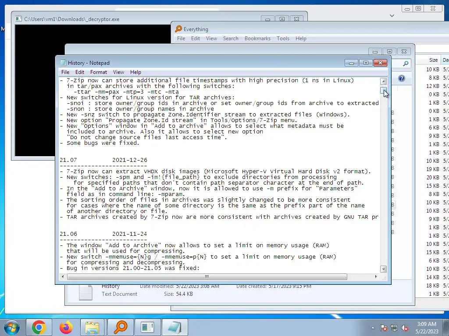Expand the chevron in the background window
This screenshot has width=449, height=336.
[x=392, y=16]
